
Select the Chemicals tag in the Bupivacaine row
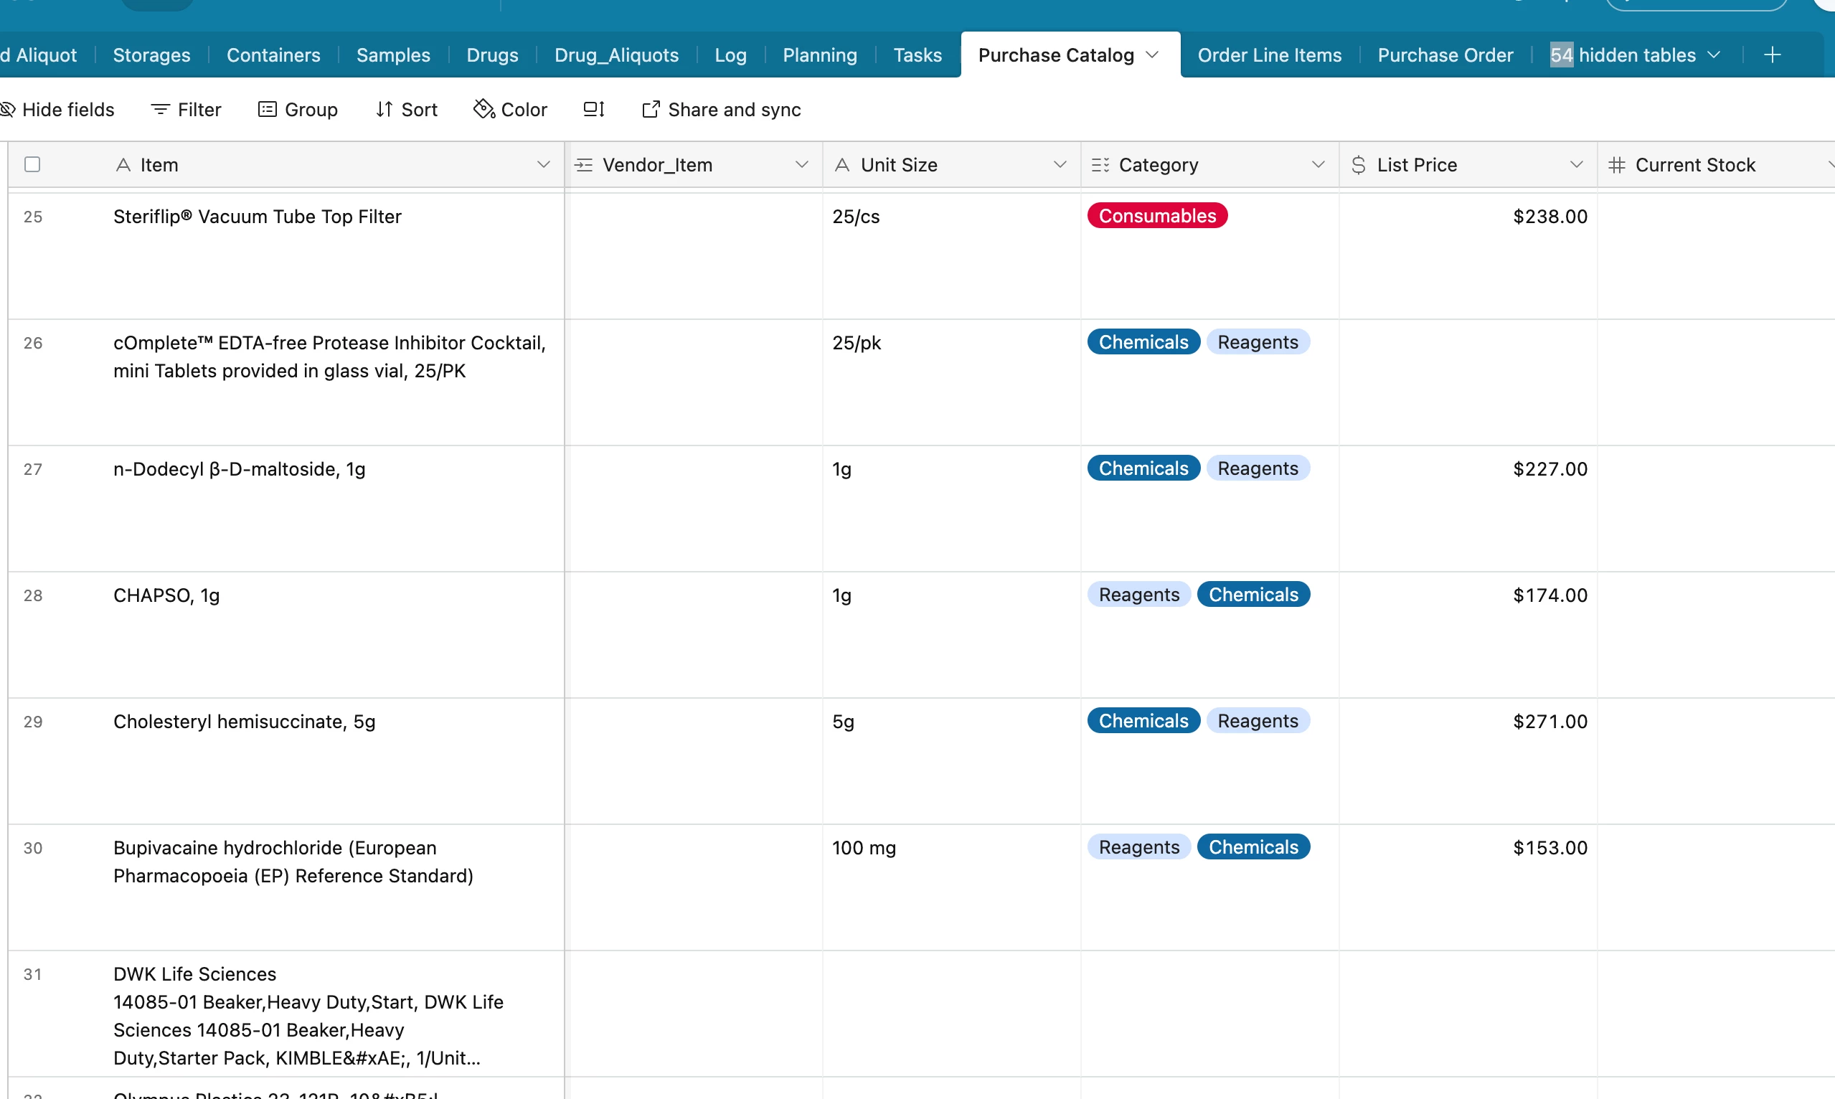point(1253,846)
